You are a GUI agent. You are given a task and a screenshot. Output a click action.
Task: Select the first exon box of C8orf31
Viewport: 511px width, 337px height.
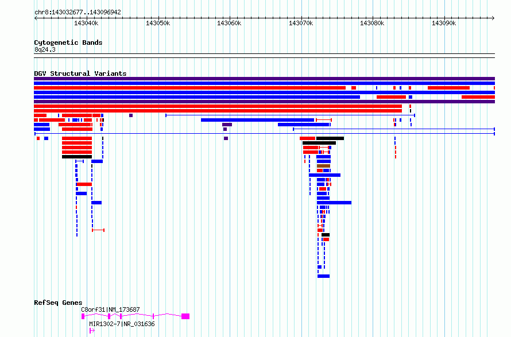pos(83,316)
